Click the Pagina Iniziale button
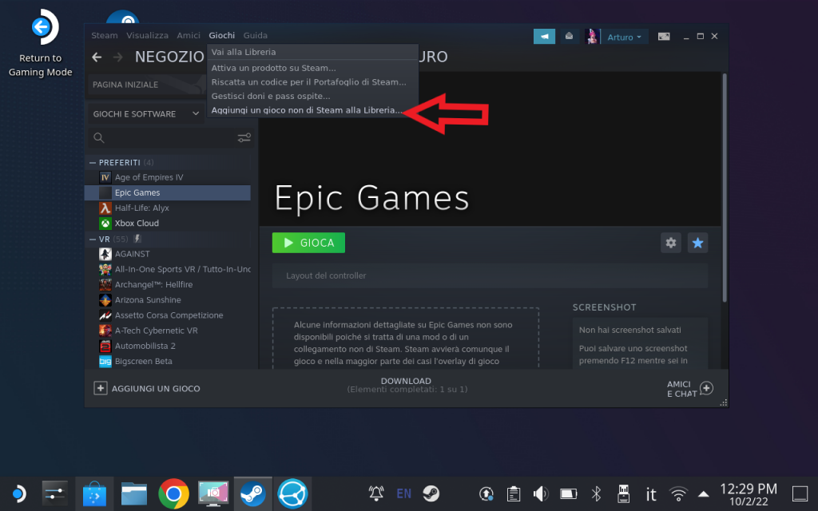818x511 pixels. click(147, 85)
